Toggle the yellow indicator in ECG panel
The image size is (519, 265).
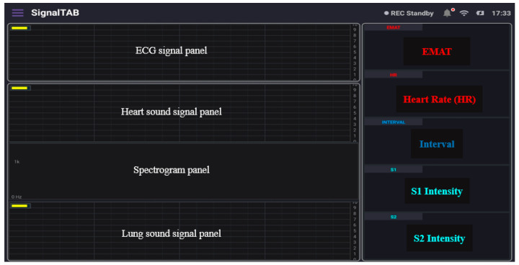pos(19,28)
